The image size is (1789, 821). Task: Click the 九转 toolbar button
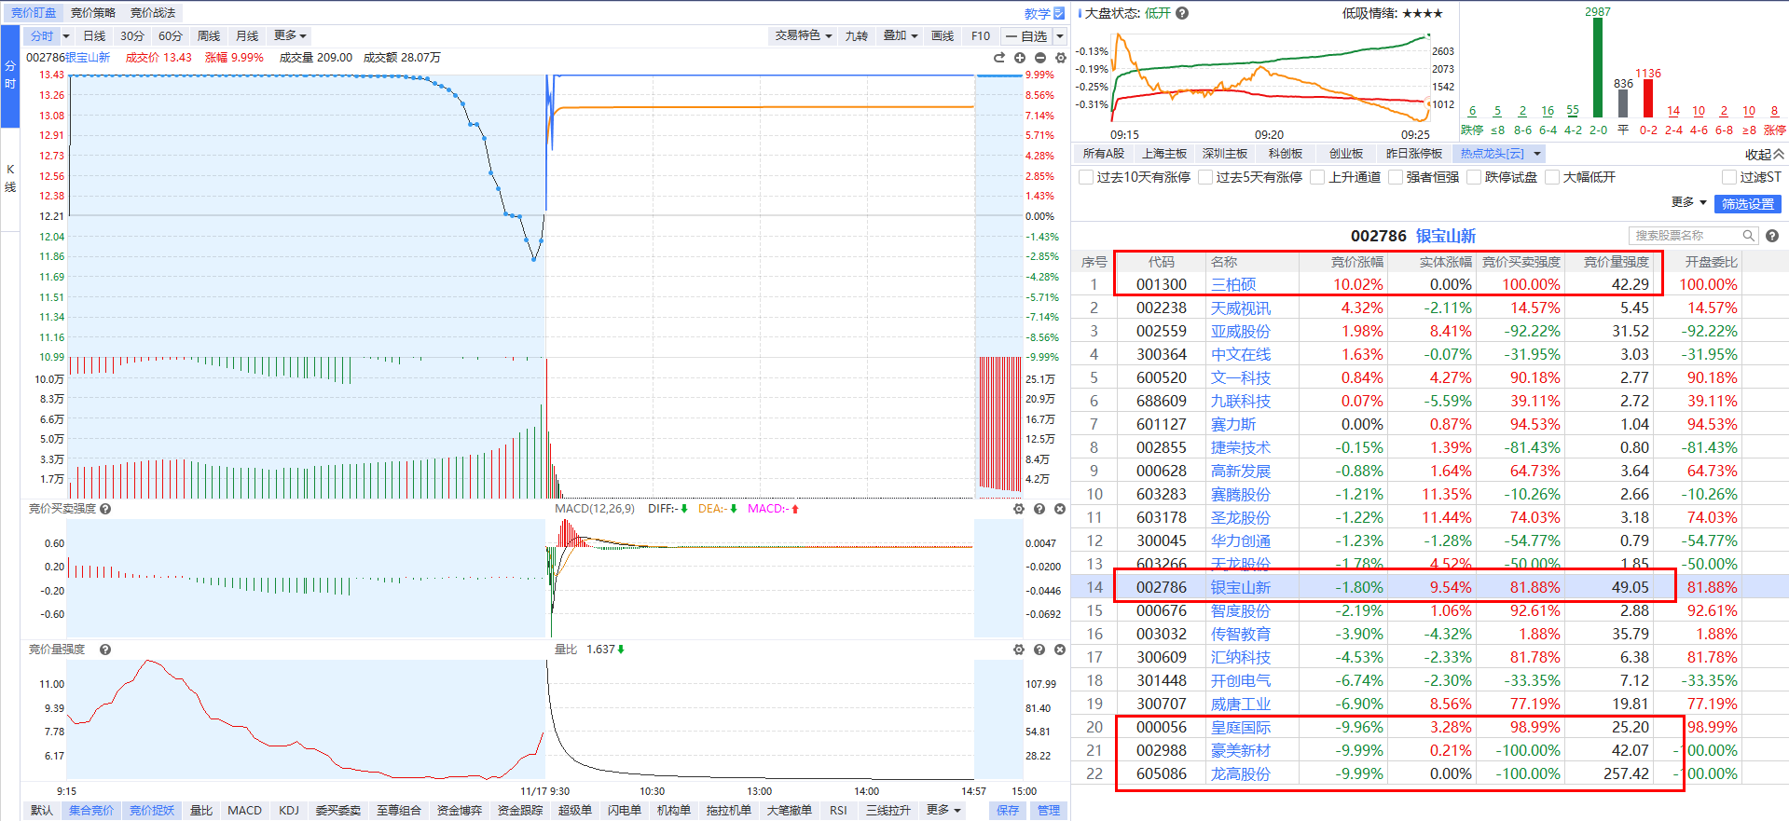pyautogui.click(x=857, y=36)
